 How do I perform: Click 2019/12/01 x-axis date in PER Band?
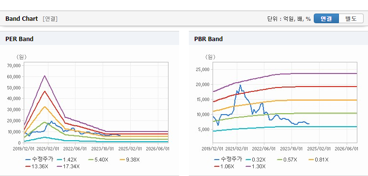[23, 148]
